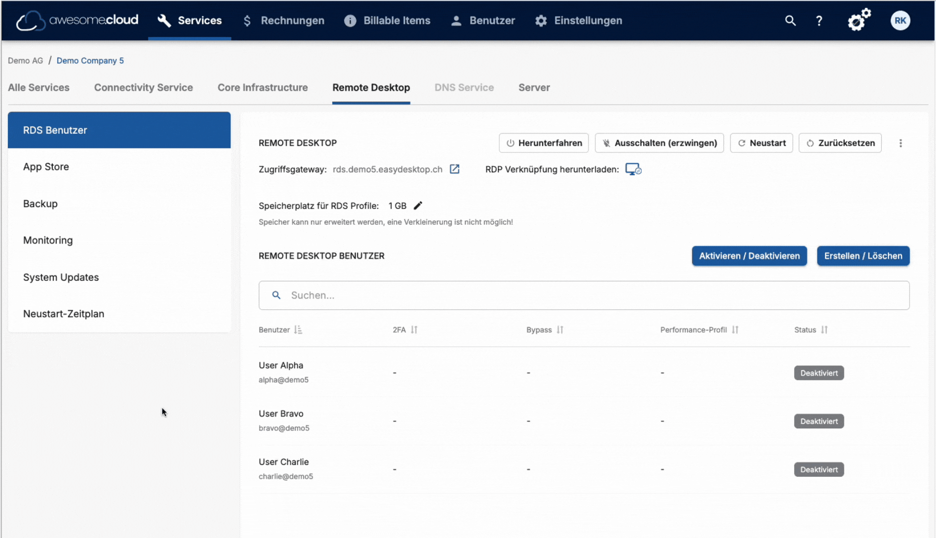
Task: Open Demo AG breadcrumb
Action: click(x=25, y=60)
